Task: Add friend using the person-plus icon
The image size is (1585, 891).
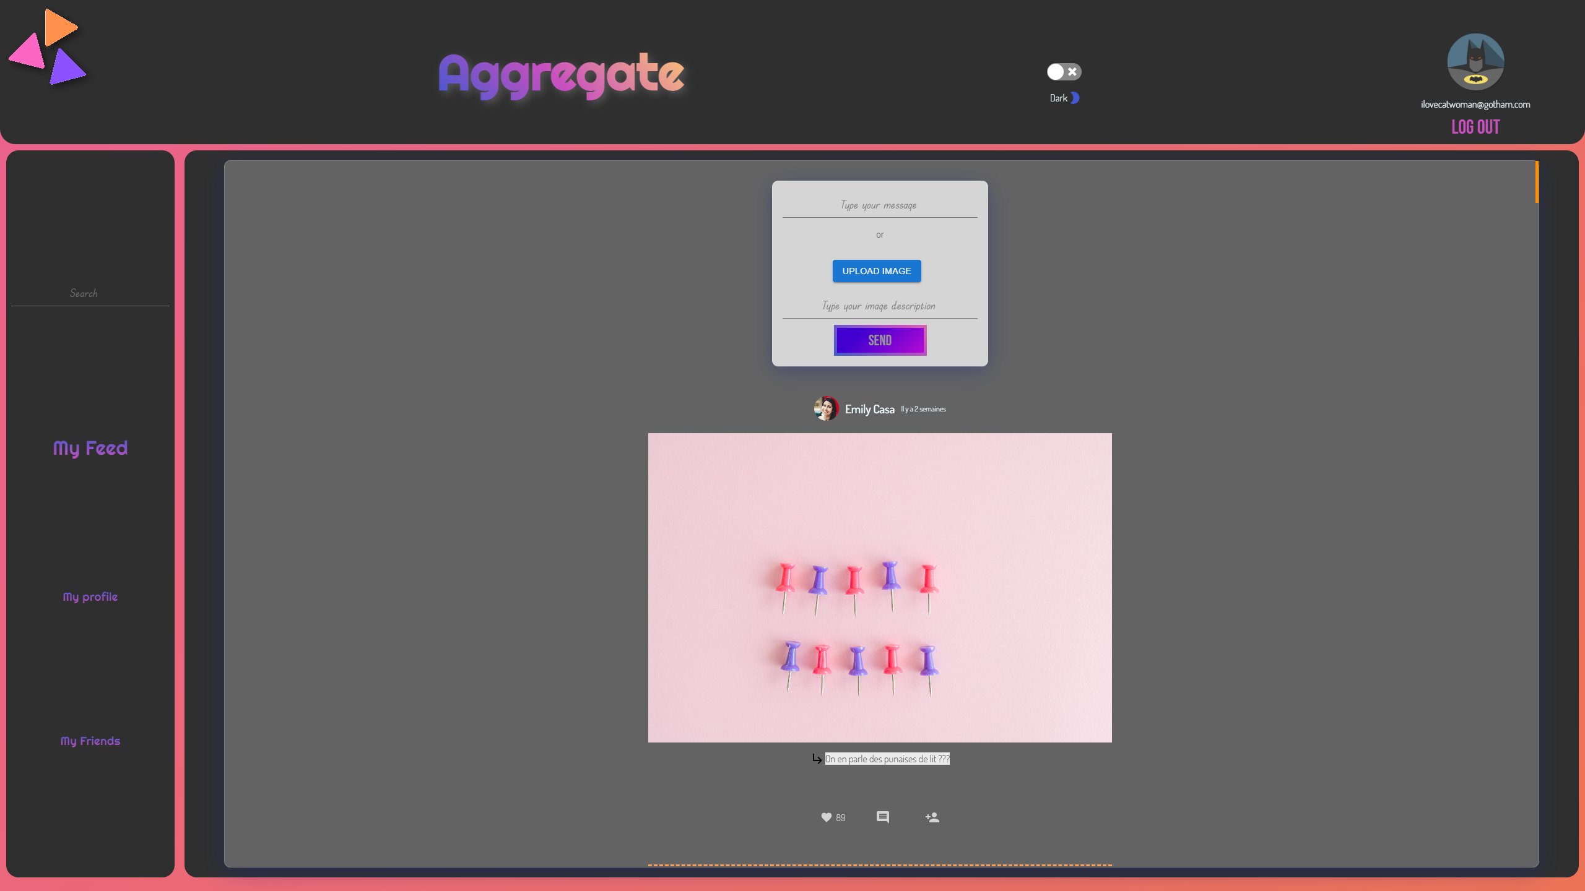Action: click(x=932, y=817)
